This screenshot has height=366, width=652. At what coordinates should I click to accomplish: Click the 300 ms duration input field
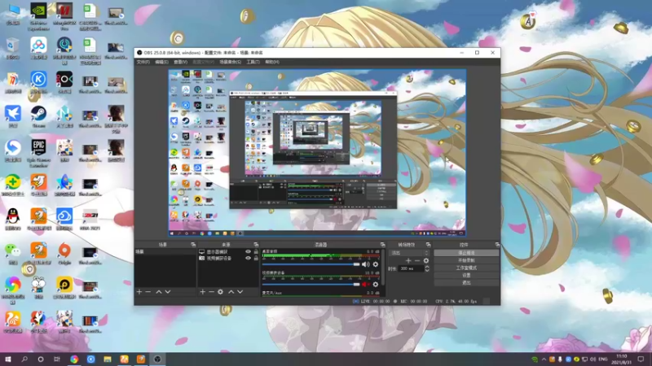[x=411, y=269]
